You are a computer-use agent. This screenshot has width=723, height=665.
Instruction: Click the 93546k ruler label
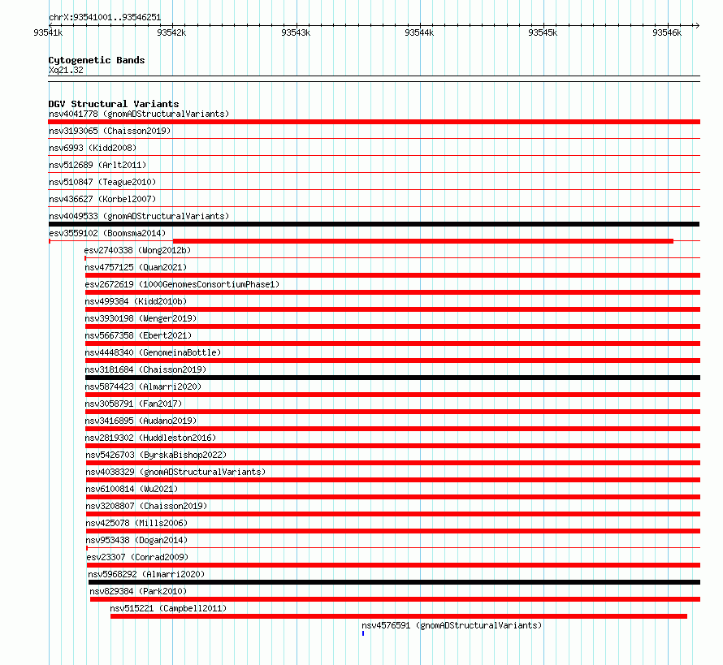pos(667,32)
